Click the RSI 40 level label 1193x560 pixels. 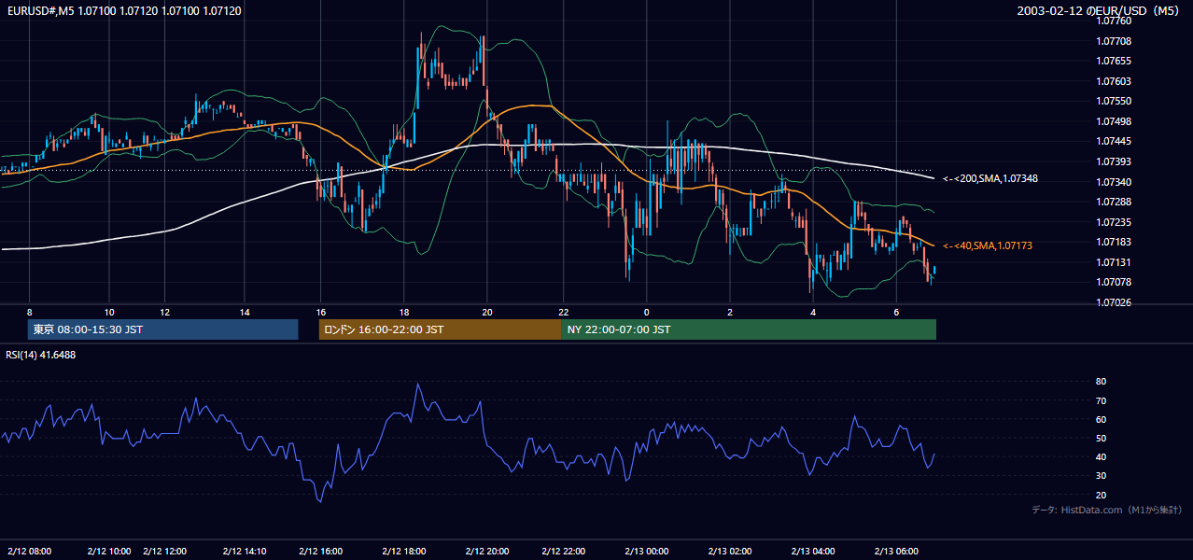tap(1101, 456)
